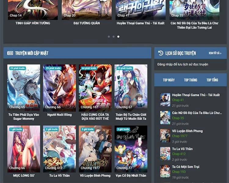Open Chương 167 on the Hậu Cung cover
Image resolution: width=229 pixels, height=183 pixels.
tap(89, 107)
